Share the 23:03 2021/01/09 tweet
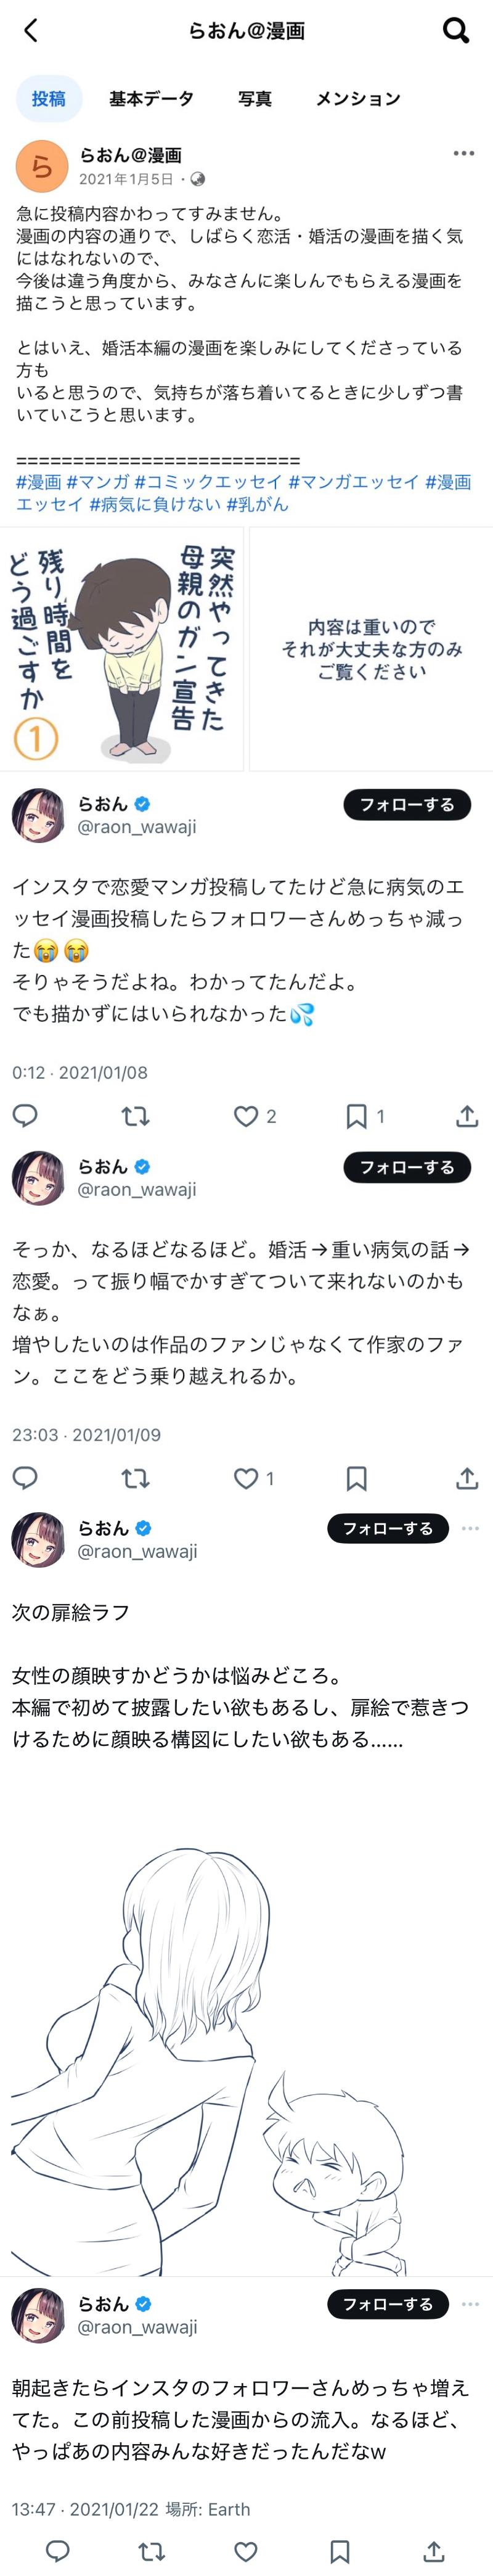 (x=466, y=1477)
